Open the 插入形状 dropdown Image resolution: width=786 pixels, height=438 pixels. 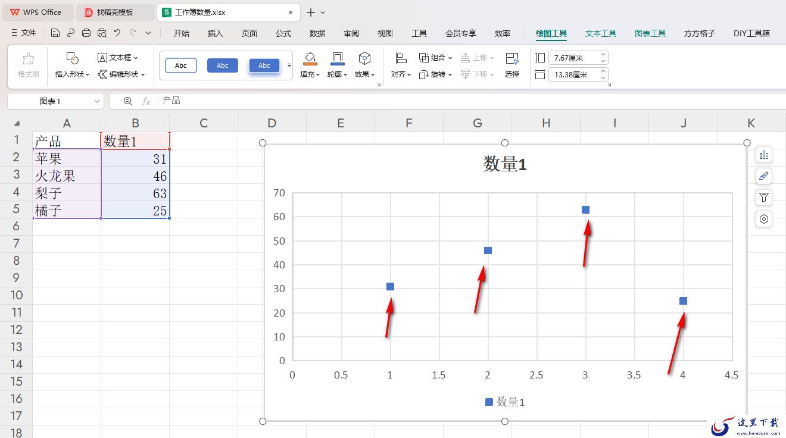[72, 74]
